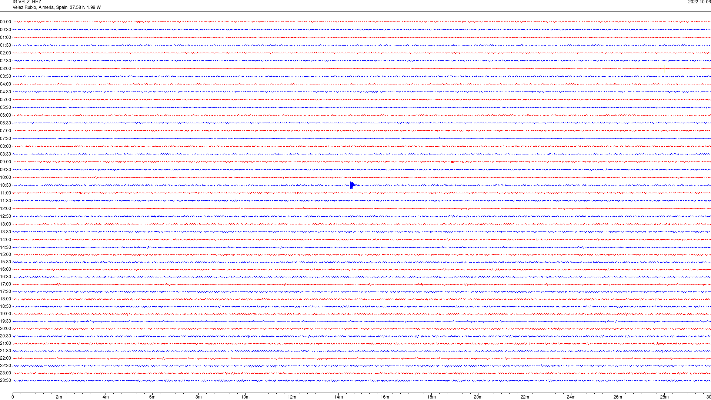
Task: Click the 16m tick on the time axis
Action: tap(385, 397)
